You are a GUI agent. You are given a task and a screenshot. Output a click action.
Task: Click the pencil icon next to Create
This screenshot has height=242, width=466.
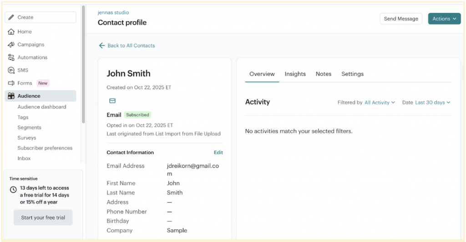click(x=11, y=17)
